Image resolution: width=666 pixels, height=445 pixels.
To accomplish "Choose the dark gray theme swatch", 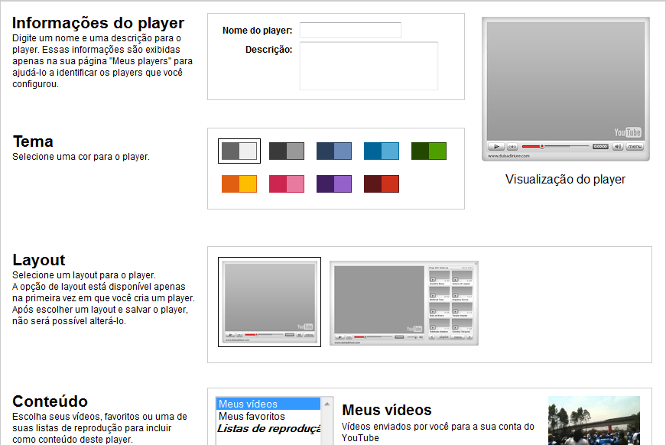I will tap(287, 151).
